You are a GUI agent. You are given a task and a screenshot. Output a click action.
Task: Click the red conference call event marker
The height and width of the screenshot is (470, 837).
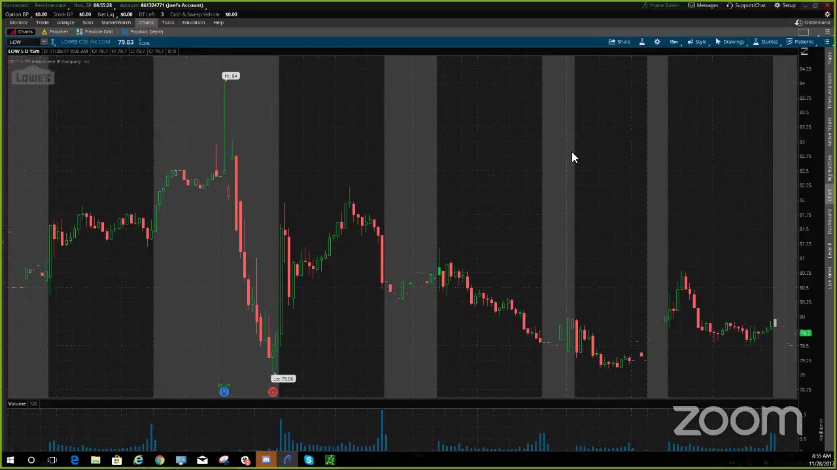(273, 392)
